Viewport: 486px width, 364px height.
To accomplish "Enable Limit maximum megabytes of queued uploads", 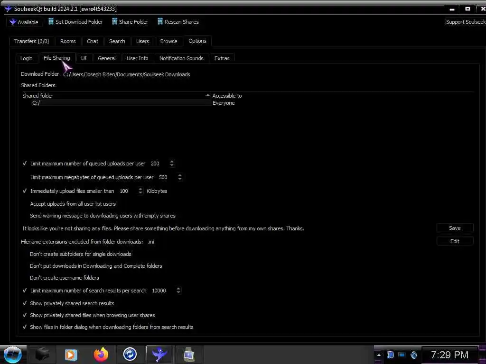I will (25, 177).
